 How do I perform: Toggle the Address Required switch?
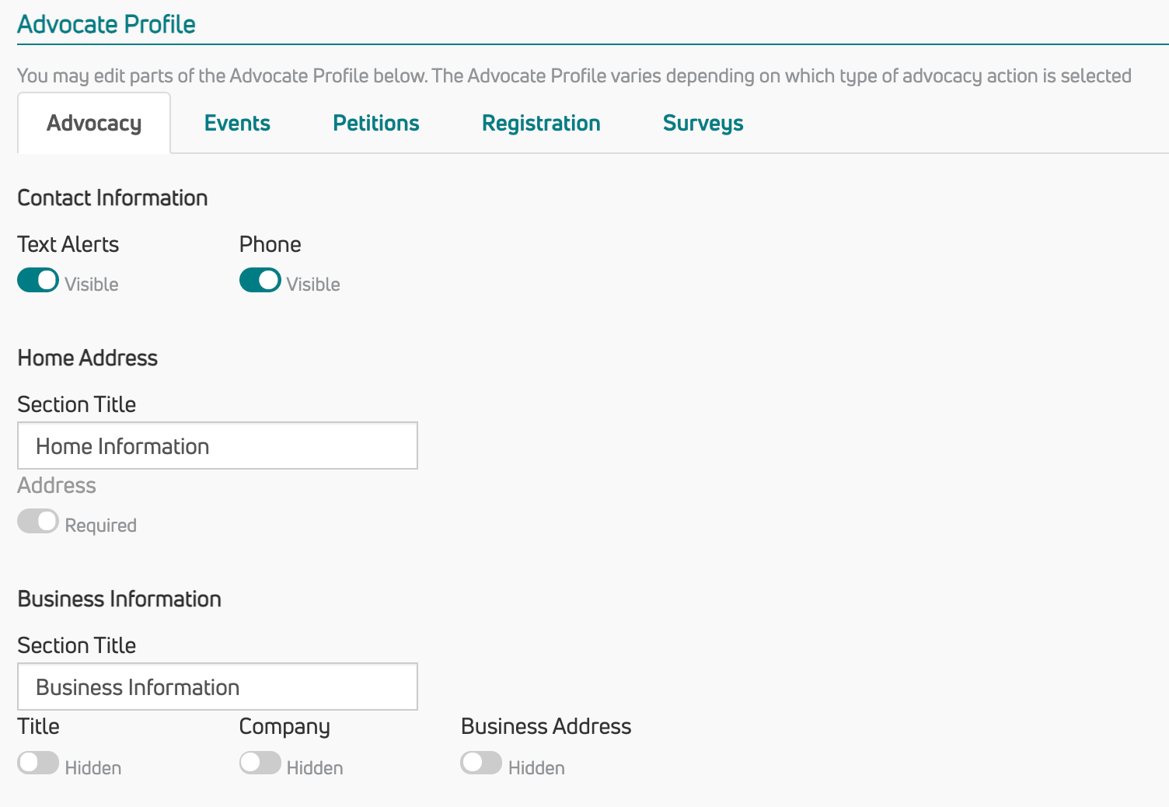pos(38,522)
